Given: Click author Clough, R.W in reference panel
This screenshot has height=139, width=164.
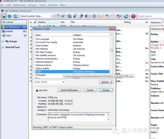Looking at the screenshot, I should 157,45.
